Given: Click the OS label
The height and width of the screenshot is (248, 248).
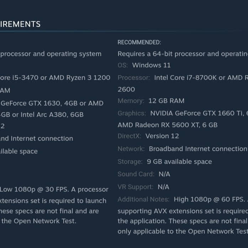Looking at the screenshot, I should click(122, 65).
